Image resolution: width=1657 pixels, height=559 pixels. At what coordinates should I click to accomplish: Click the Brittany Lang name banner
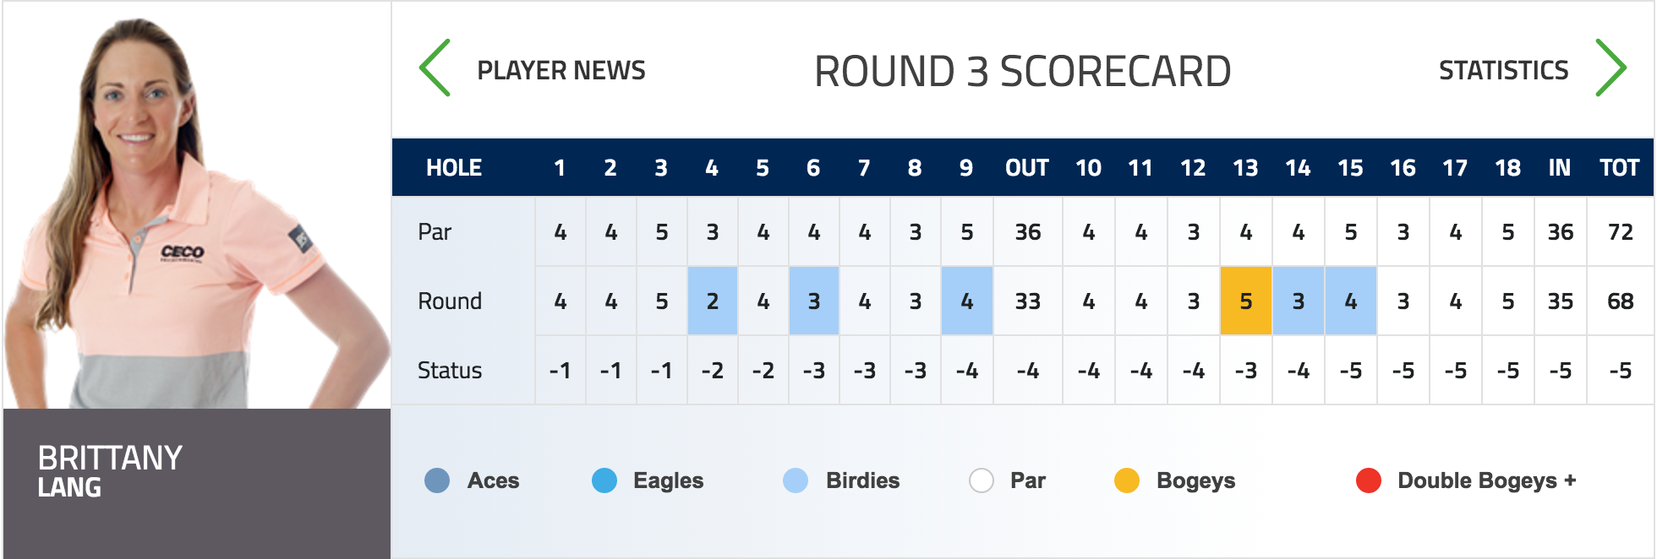click(197, 483)
